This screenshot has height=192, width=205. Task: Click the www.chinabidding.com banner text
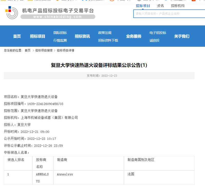57,17
